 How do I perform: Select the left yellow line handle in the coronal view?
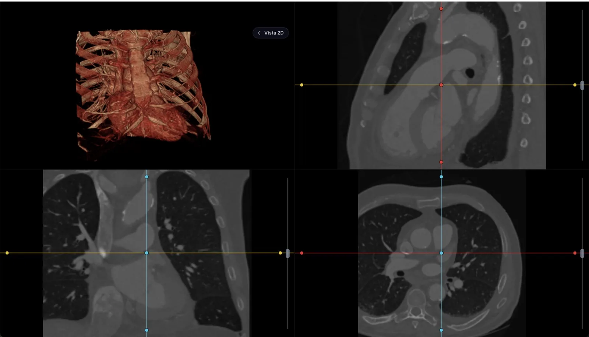(x=7, y=253)
